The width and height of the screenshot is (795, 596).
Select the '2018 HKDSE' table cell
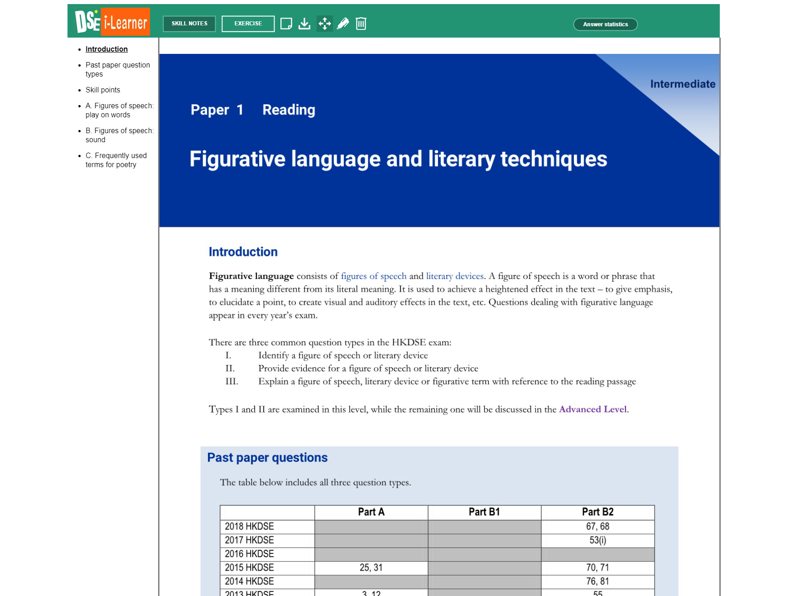coord(267,526)
